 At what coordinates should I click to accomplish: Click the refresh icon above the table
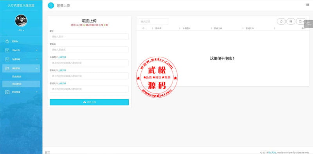[281, 21]
